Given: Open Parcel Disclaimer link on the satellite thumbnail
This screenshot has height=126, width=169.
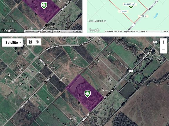Looking at the screenshot, I should click(x=10, y=21).
